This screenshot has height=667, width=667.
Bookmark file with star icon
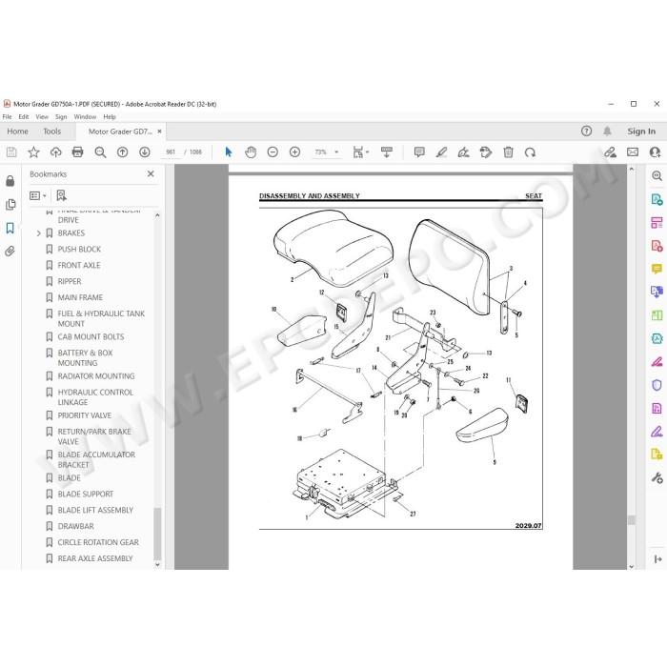[33, 152]
